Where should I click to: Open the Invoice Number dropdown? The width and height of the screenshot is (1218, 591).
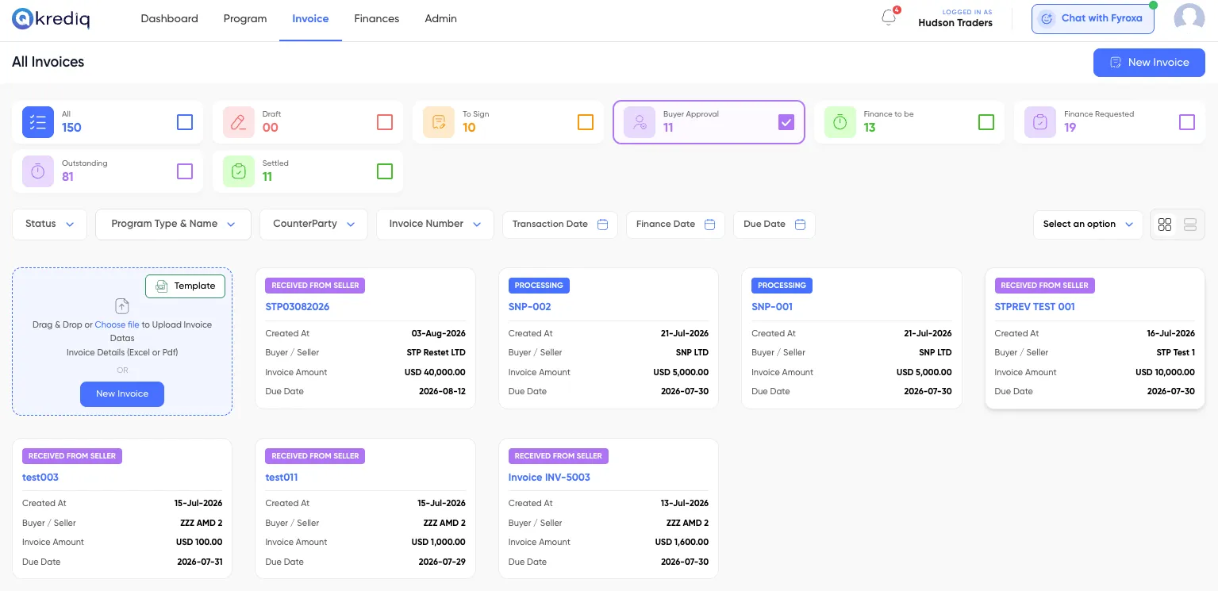[435, 225]
